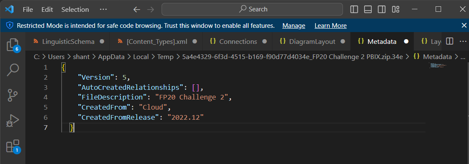Toggle the Secondary Side Bar layout button
This screenshot has height=164, width=469.
click(381, 10)
